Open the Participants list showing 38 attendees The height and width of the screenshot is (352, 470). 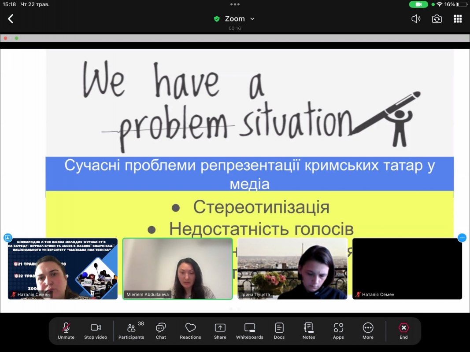click(x=131, y=330)
